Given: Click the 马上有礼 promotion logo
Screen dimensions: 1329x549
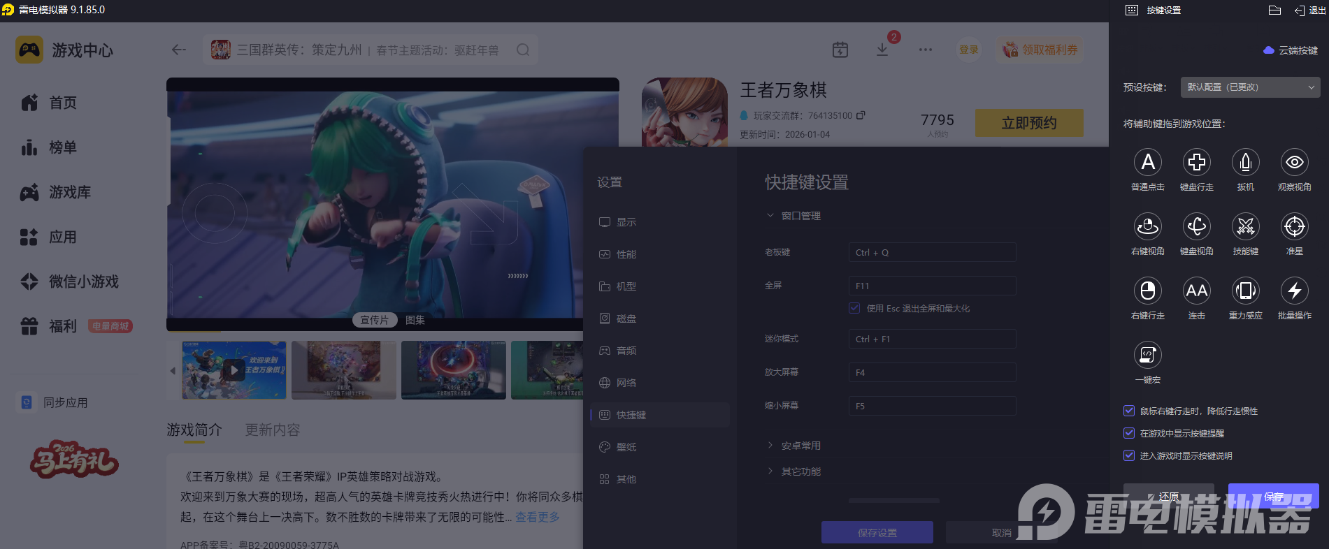Looking at the screenshot, I should point(74,458).
